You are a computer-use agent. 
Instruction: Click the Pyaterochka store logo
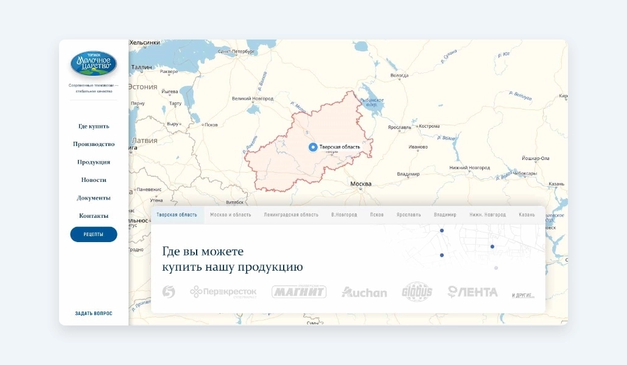[169, 292]
